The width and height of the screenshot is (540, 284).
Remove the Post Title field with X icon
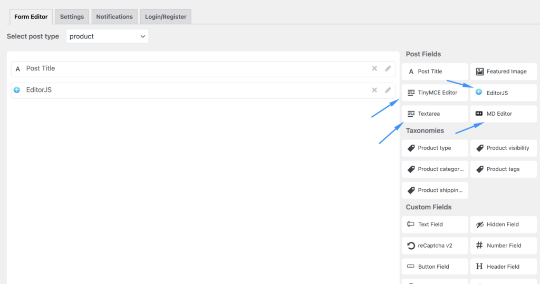374,69
